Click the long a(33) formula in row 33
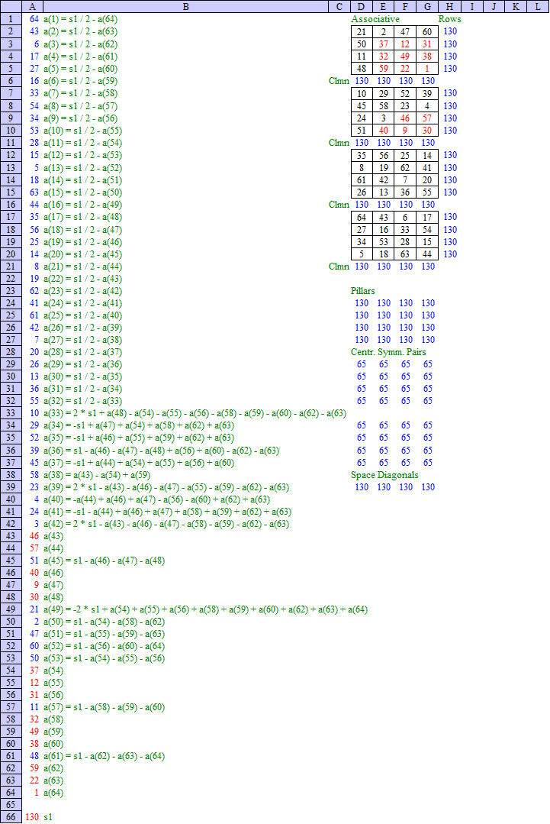The image size is (550, 824). click(195, 413)
